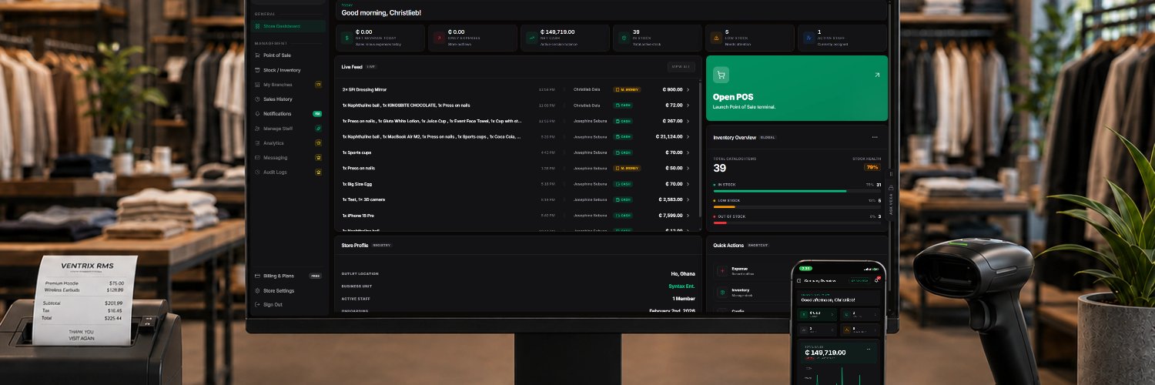Click the box icon beside Inventory quick action
The image size is (1155, 385).
pyautogui.click(x=721, y=292)
